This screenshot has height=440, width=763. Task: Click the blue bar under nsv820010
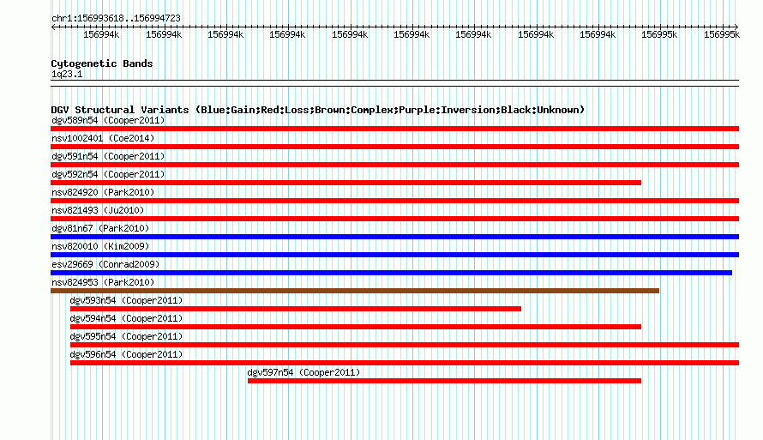coord(394,255)
